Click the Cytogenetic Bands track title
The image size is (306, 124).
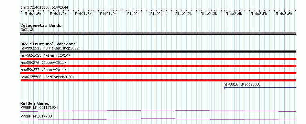[x=41, y=25]
